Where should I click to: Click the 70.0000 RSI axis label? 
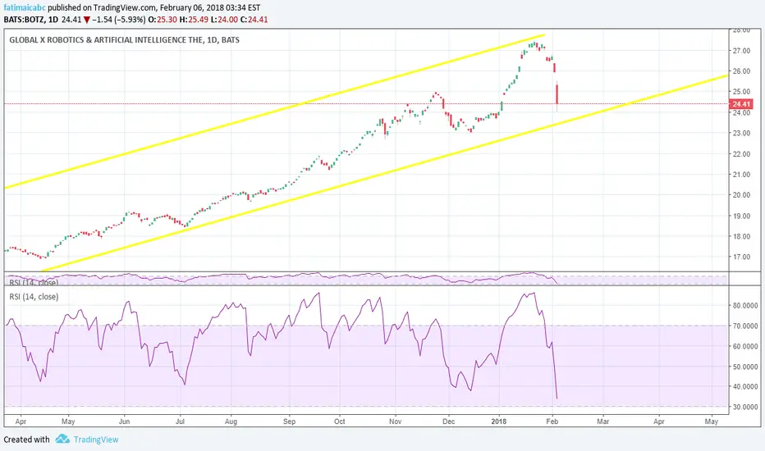(744, 326)
